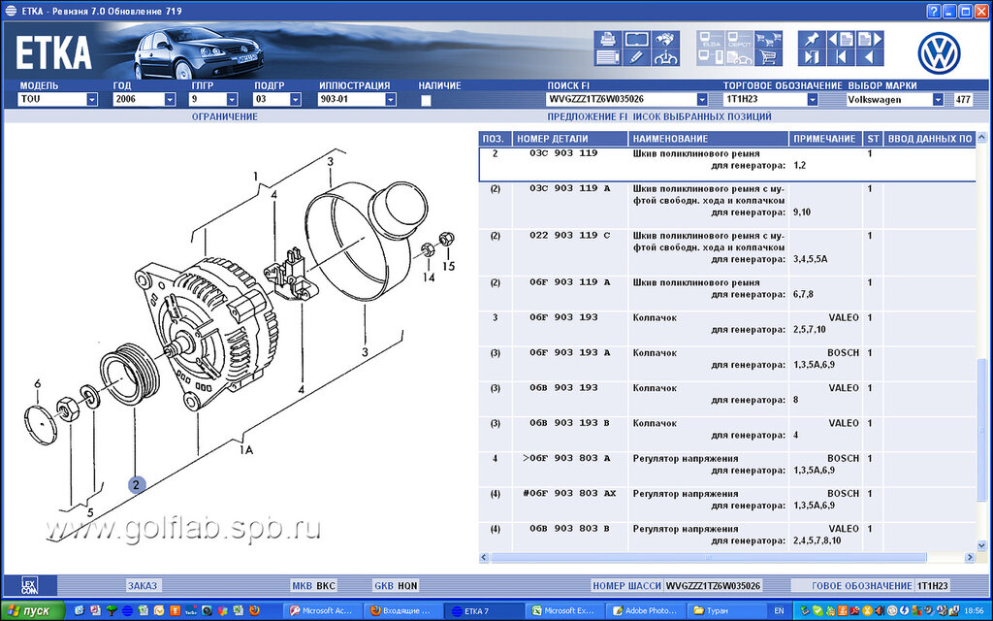Click the ОГРАНИЧЕНИЕ label
Viewport: 993px width, 621px height.
coord(225,116)
